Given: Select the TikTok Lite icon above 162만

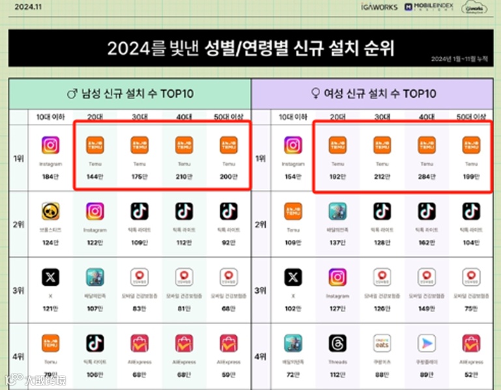Looking at the screenshot, I should (427, 211).
